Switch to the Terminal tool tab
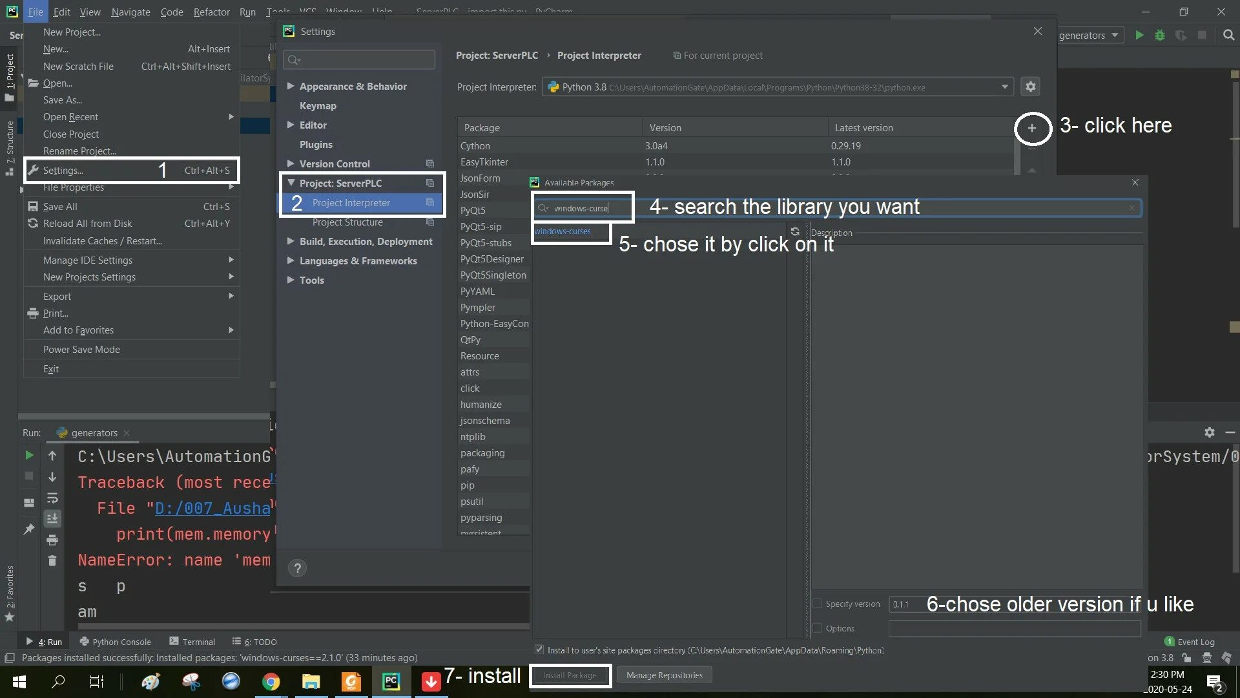Viewport: 1240px width, 698px height. (192, 642)
